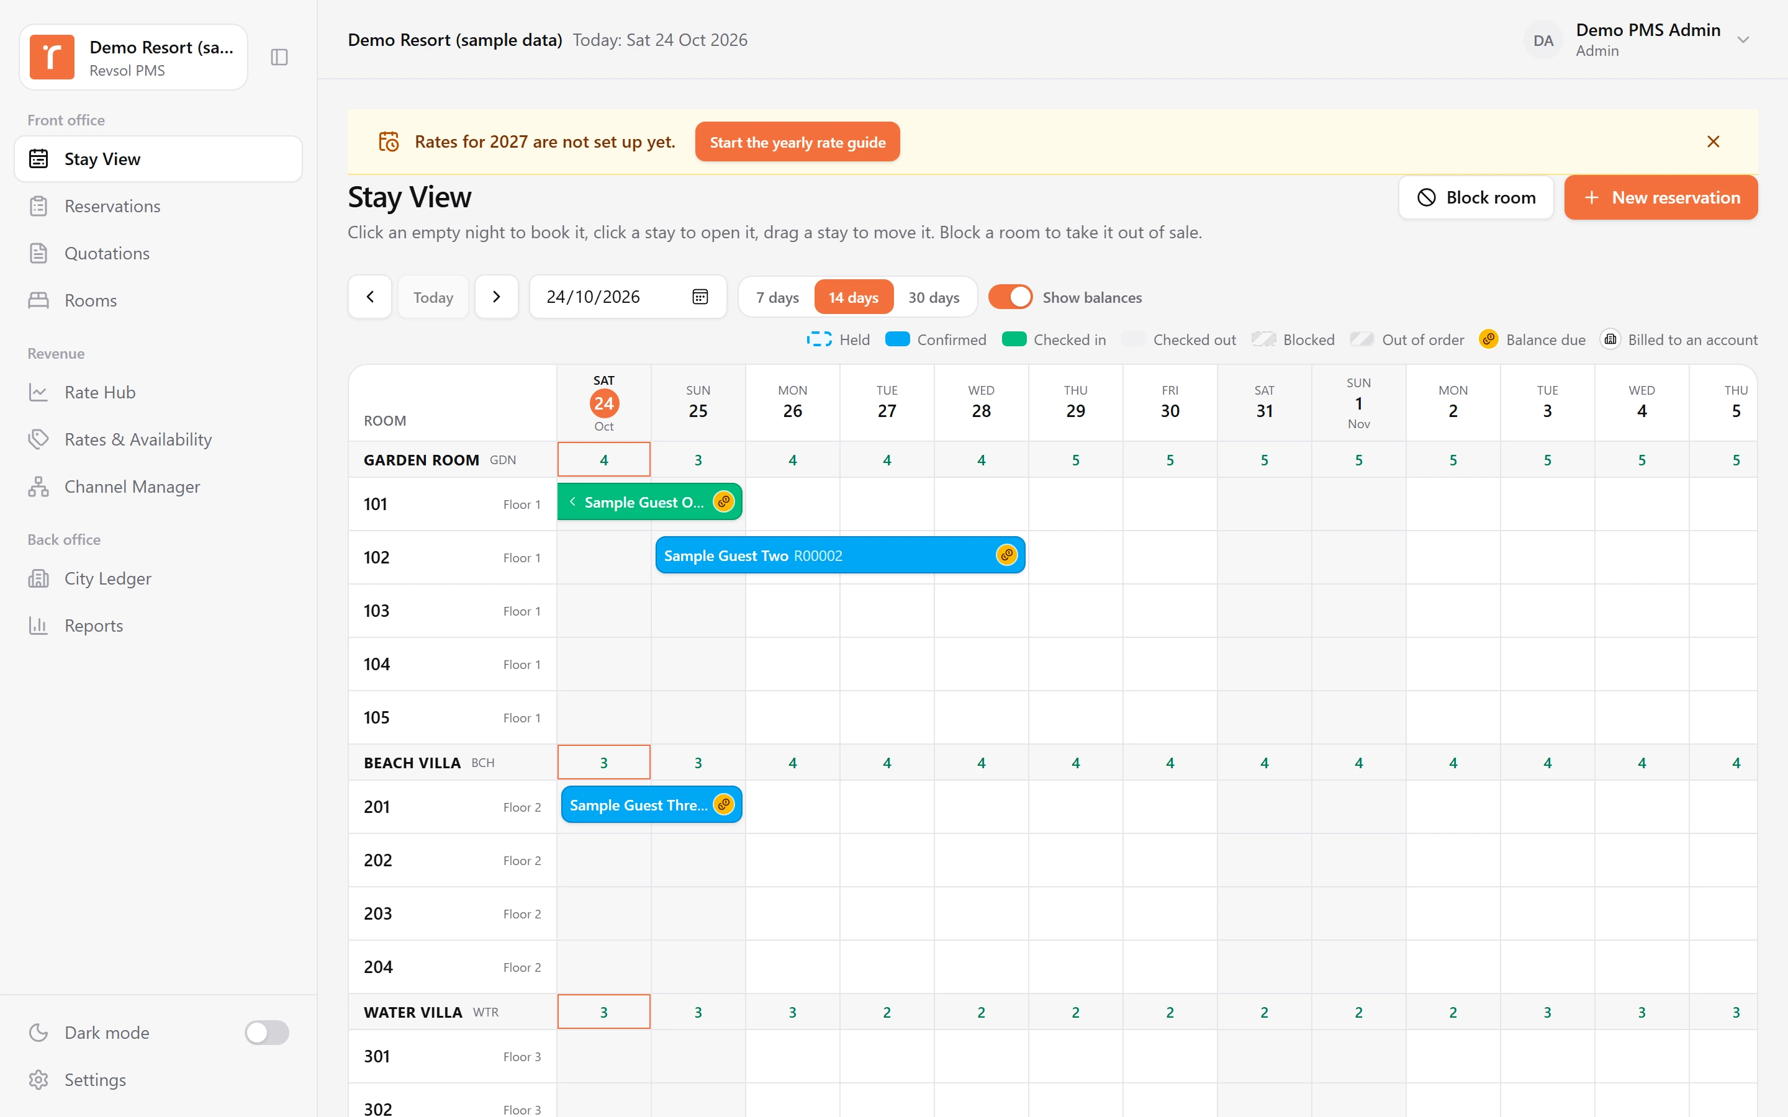Click room 301 row label
This screenshot has width=1788, height=1117.
(452, 1056)
